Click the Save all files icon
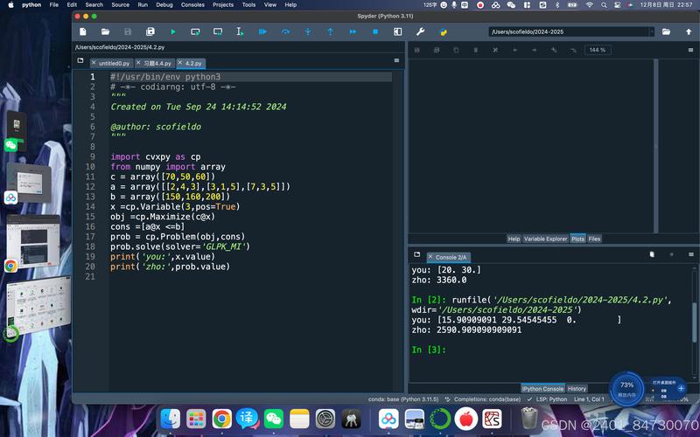This screenshot has width=700, height=437. pyautogui.click(x=150, y=32)
